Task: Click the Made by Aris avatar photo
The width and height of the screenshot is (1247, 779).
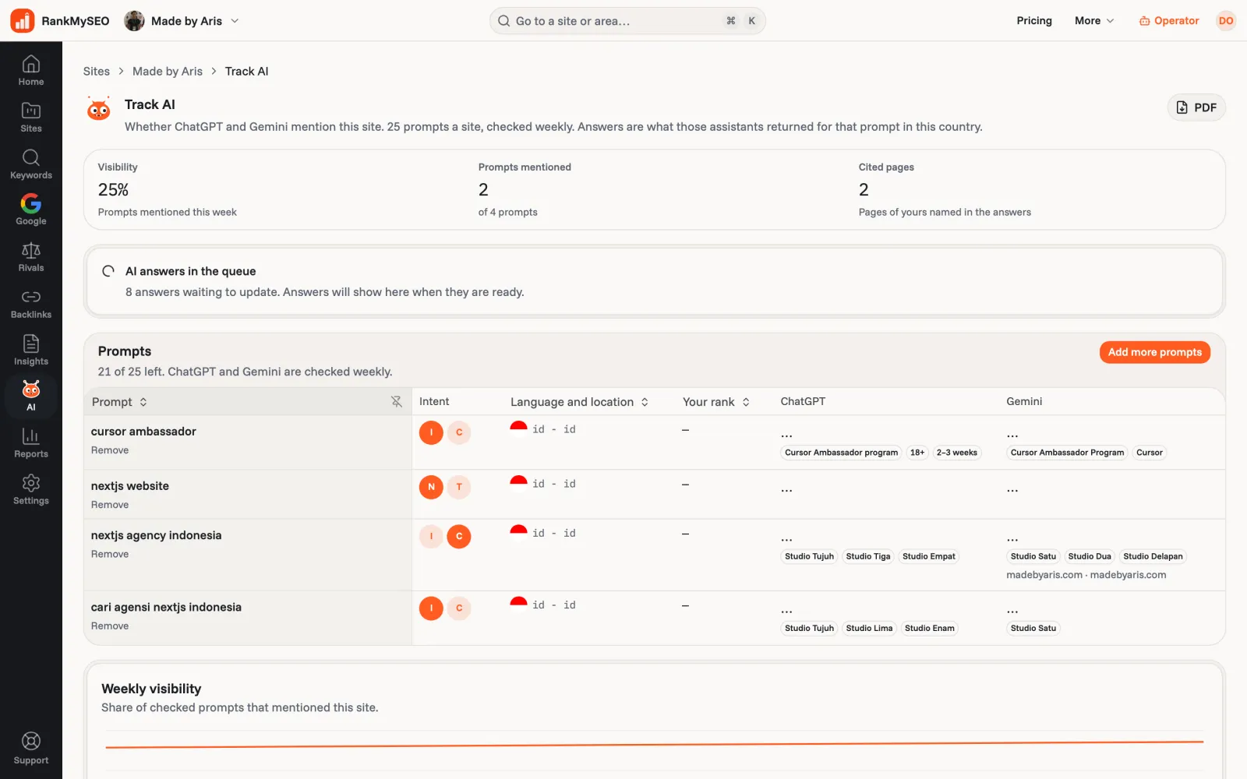Action: tap(134, 21)
